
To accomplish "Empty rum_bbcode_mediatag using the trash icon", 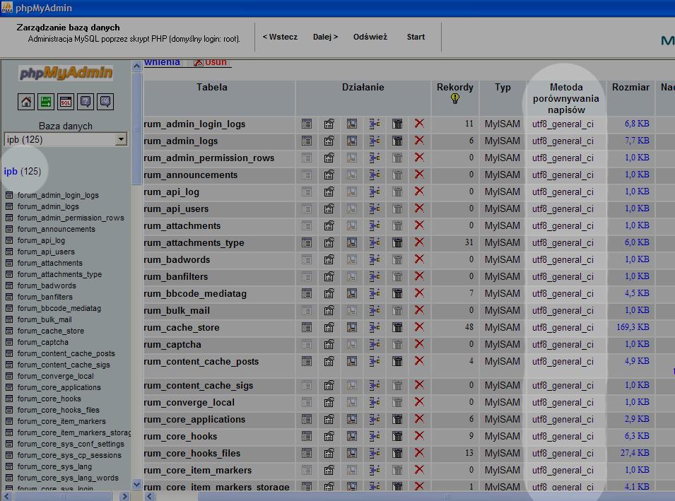I will coord(397,293).
